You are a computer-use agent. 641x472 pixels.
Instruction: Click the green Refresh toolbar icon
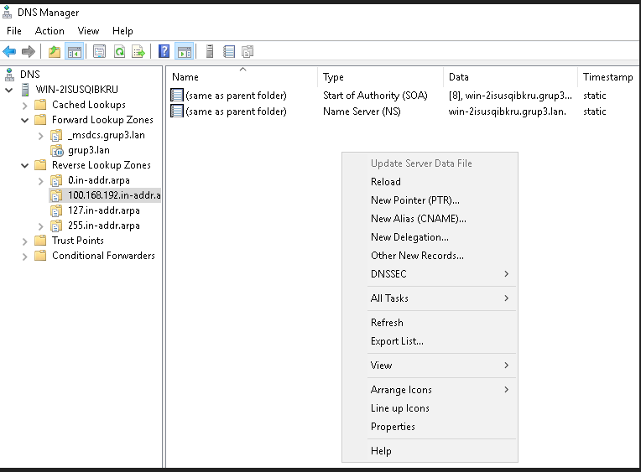pyautogui.click(x=119, y=51)
